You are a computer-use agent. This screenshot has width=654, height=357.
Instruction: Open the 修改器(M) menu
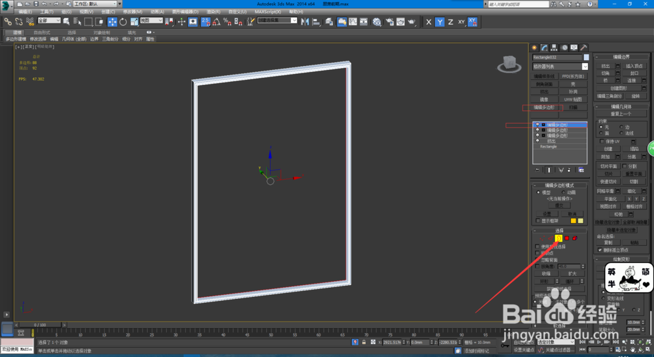[133, 12]
